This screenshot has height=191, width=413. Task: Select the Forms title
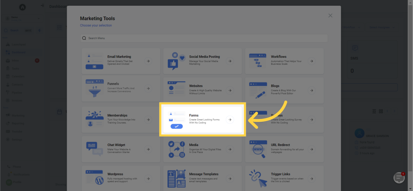194,115
